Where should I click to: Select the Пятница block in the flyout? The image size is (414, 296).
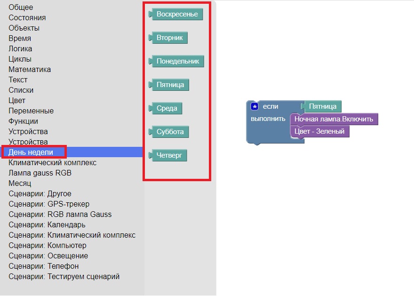coord(169,85)
